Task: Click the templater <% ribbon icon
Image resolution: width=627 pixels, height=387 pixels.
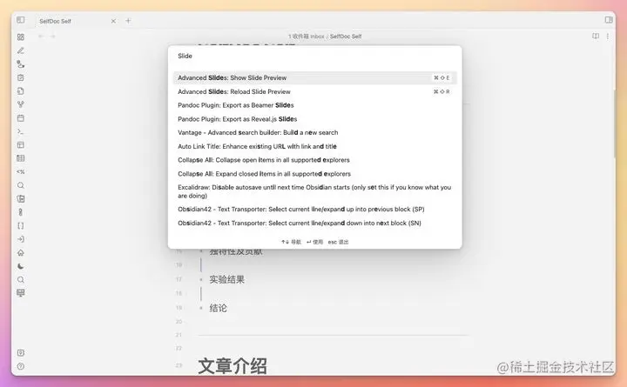Action: [21, 171]
